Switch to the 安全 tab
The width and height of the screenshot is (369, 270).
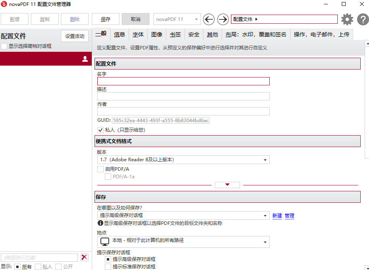pyautogui.click(x=193, y=34)
